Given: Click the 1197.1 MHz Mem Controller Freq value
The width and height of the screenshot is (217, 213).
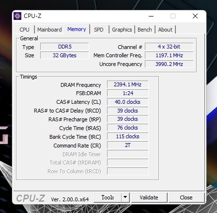Looking at the screenshot, I should click(169, 55).
